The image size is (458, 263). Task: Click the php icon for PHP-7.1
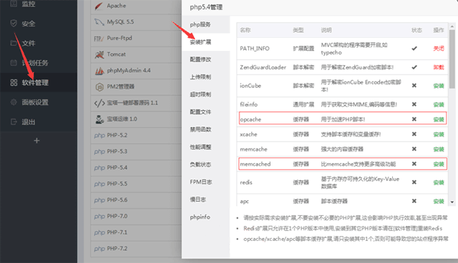[99, 233]
